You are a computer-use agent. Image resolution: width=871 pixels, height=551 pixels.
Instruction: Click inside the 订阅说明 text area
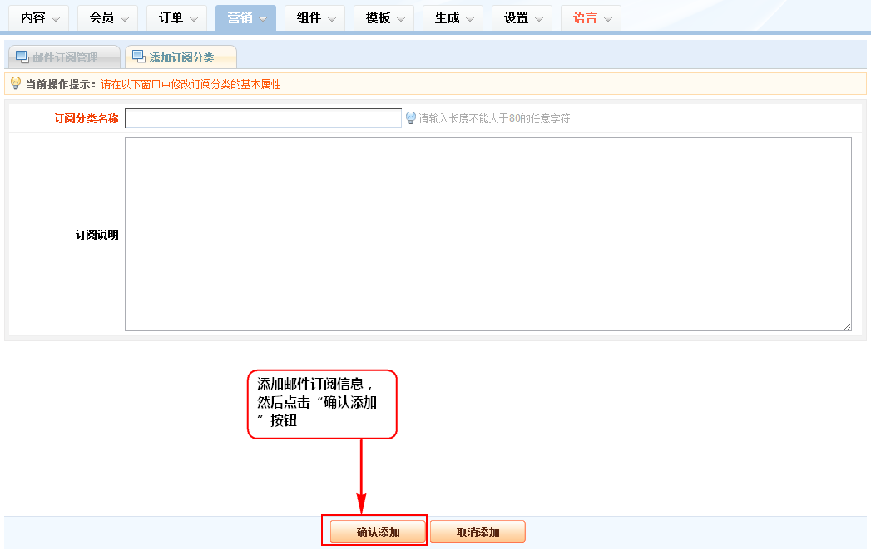[x=487, y=234]
